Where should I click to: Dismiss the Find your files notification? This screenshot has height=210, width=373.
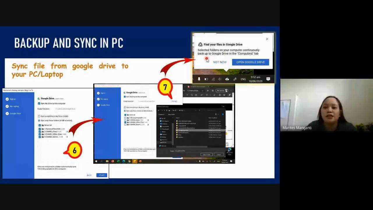(267, 39)
